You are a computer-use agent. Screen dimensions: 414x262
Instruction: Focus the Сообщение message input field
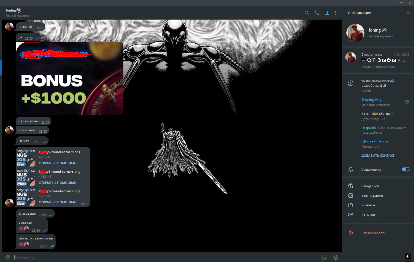(x=165, y=257)
